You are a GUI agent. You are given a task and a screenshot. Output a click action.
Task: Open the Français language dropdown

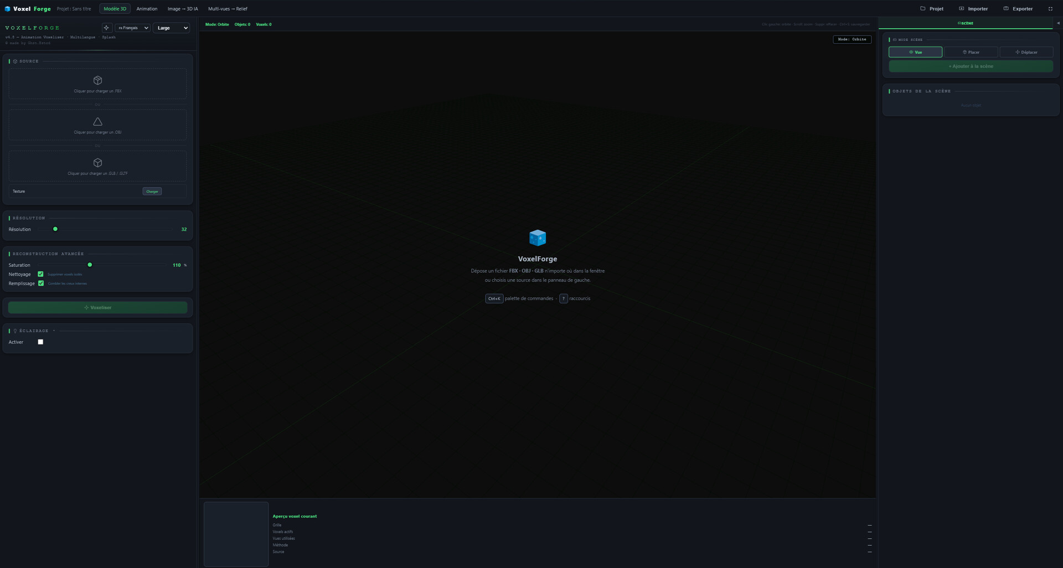(132, 28)
